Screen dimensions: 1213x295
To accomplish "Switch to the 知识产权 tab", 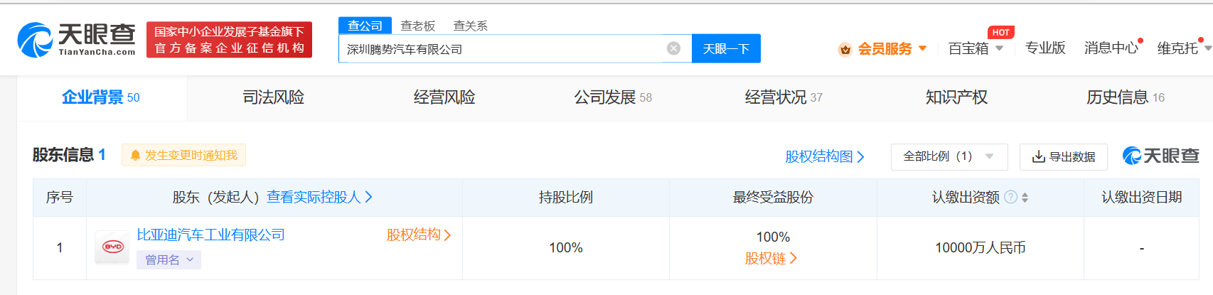I will (x=956, y=97).
